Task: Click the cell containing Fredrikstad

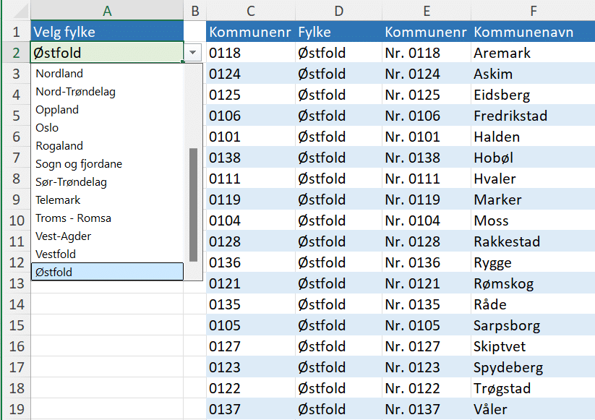Action: point(533,116)
